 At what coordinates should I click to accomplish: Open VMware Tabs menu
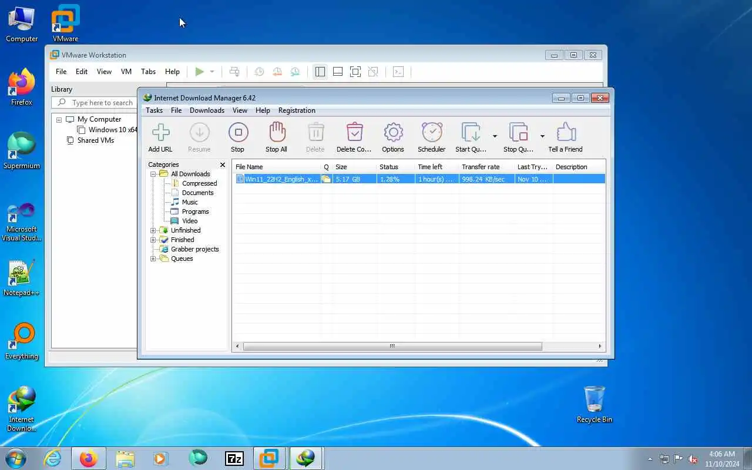(148, 72)
